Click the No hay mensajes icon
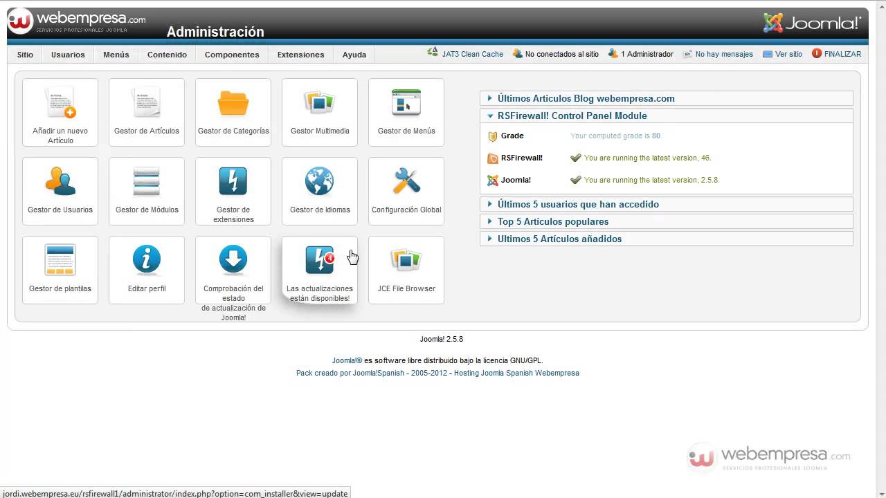This screenshot has height=498, width=886. (x=687, y=54)
